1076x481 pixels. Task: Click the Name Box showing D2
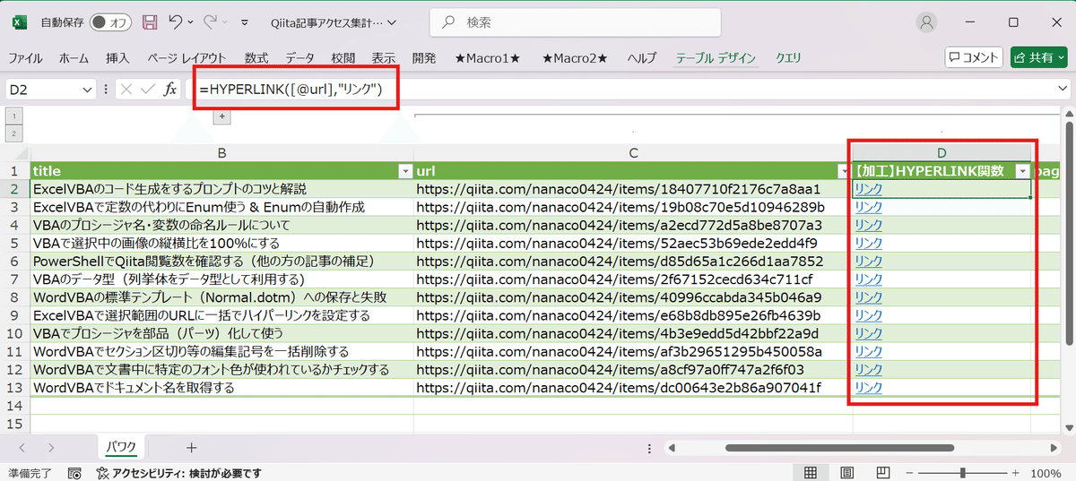pos(43,89)
